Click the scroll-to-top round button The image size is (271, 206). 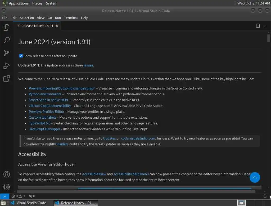click(x=255, y=177)
